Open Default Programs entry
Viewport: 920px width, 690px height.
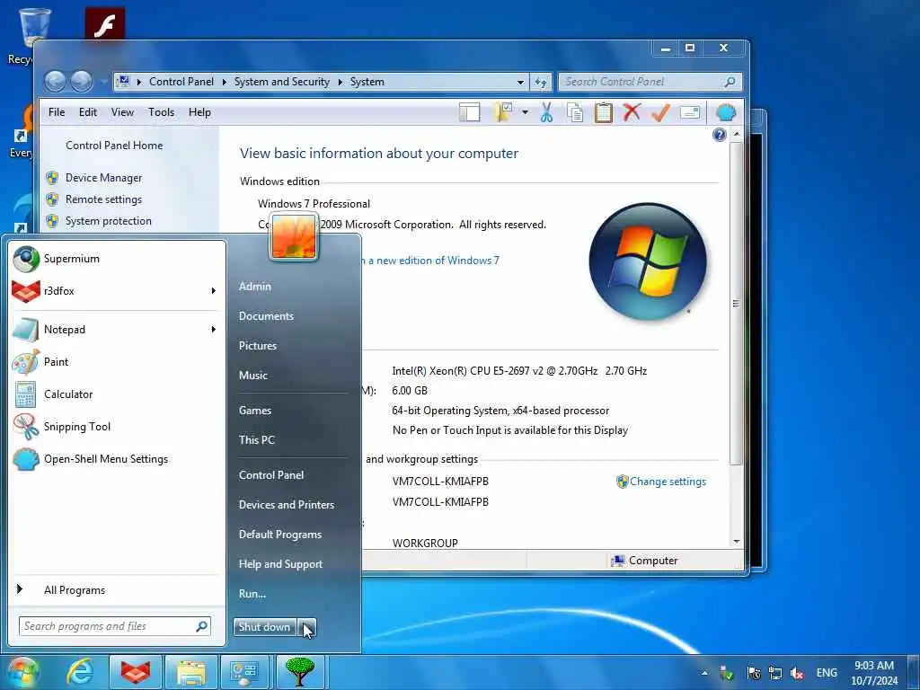point(280,535)
